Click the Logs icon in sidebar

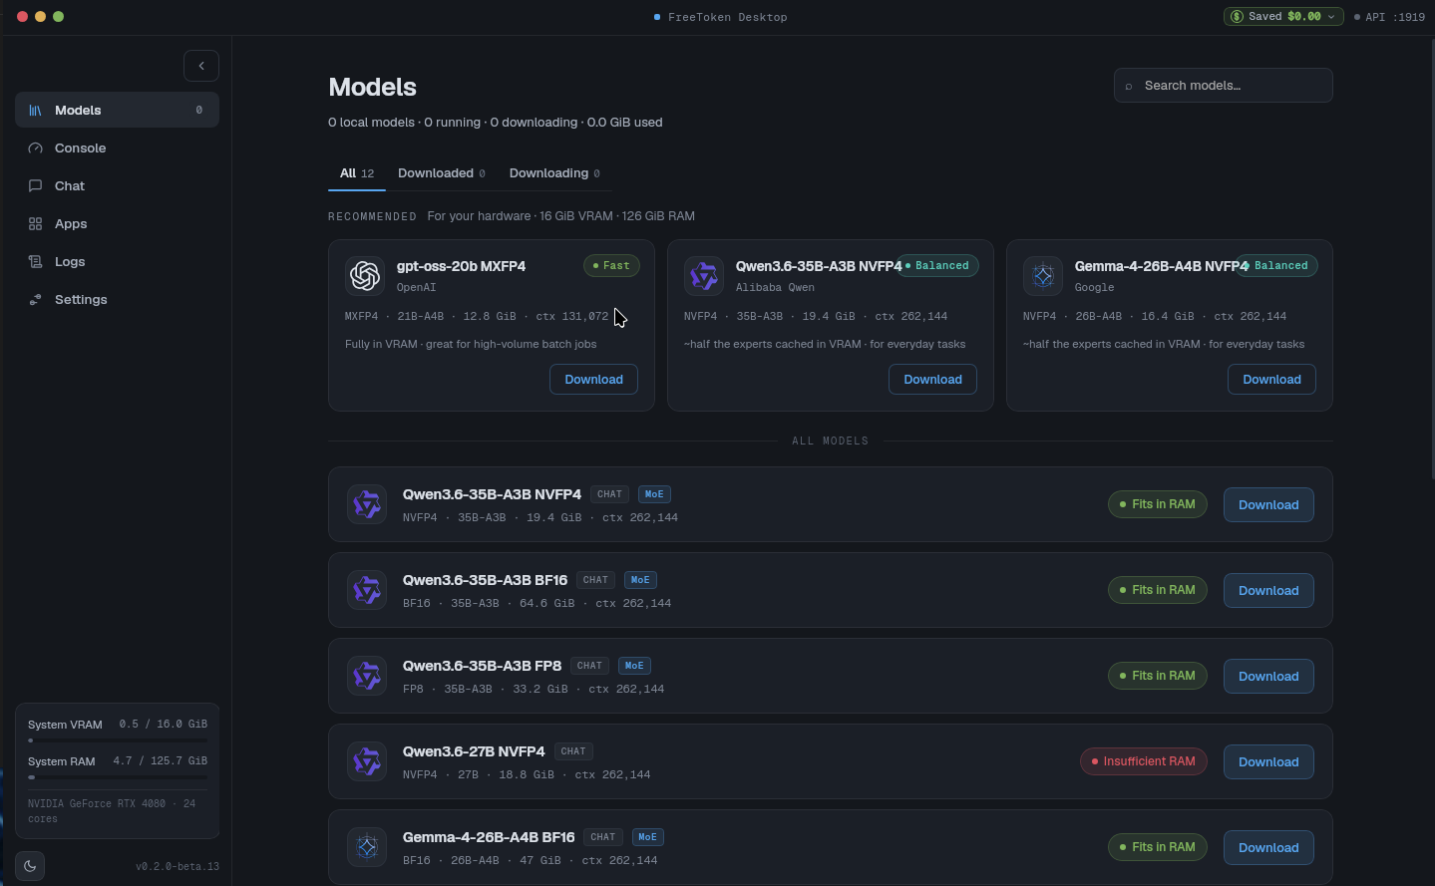pyautogui.click(x=35, y=262)
